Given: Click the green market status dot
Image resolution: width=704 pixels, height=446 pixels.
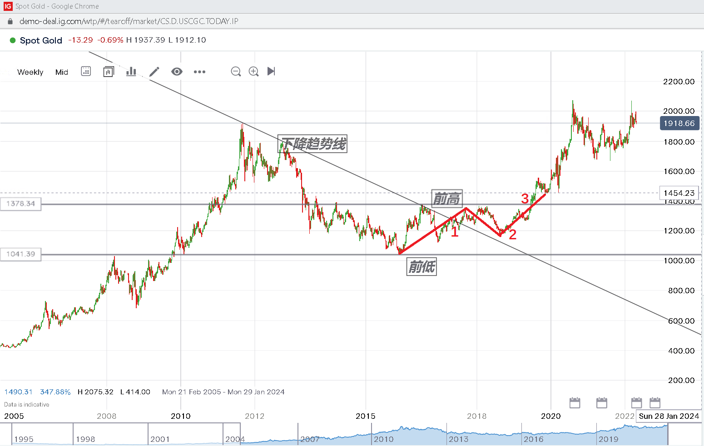Looking at the screenshot, I should pyautogui.click(x=13, y=40).
